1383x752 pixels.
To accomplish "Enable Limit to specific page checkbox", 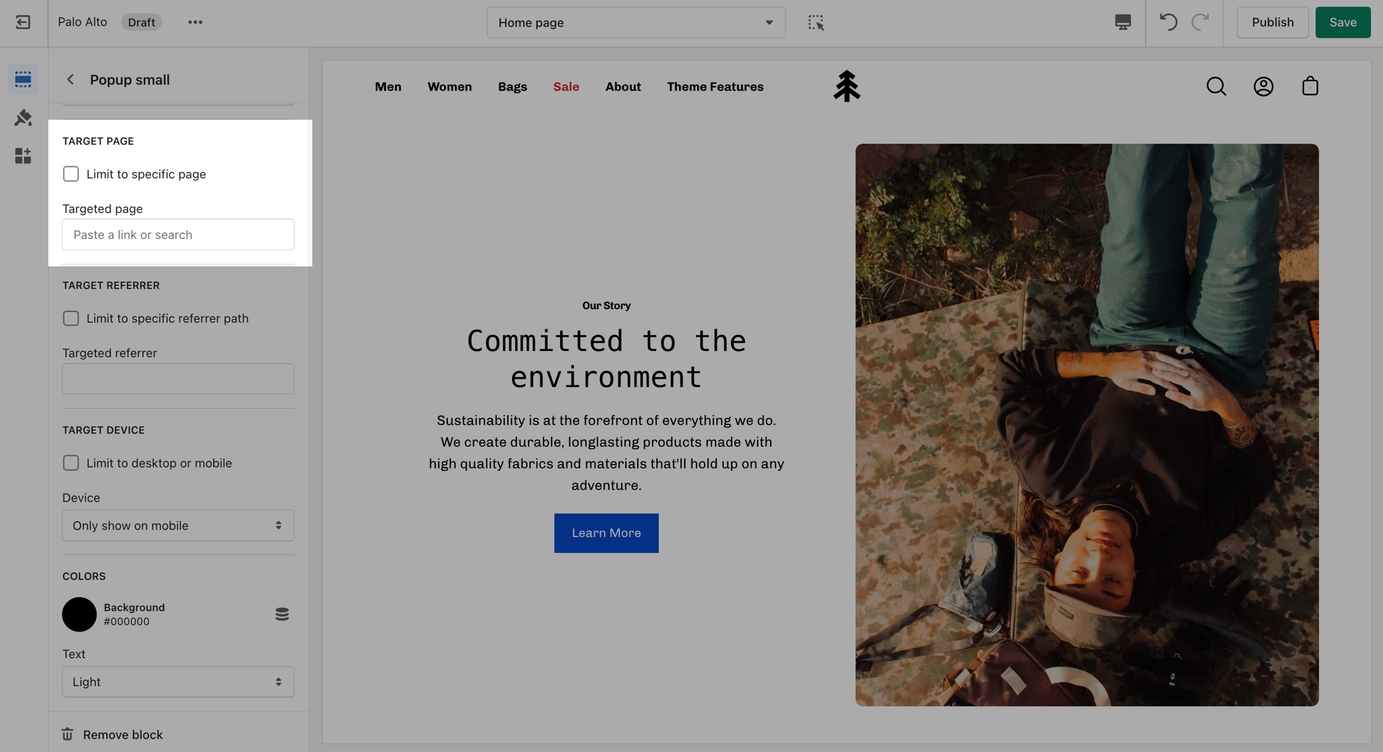I will coord(71,174).
